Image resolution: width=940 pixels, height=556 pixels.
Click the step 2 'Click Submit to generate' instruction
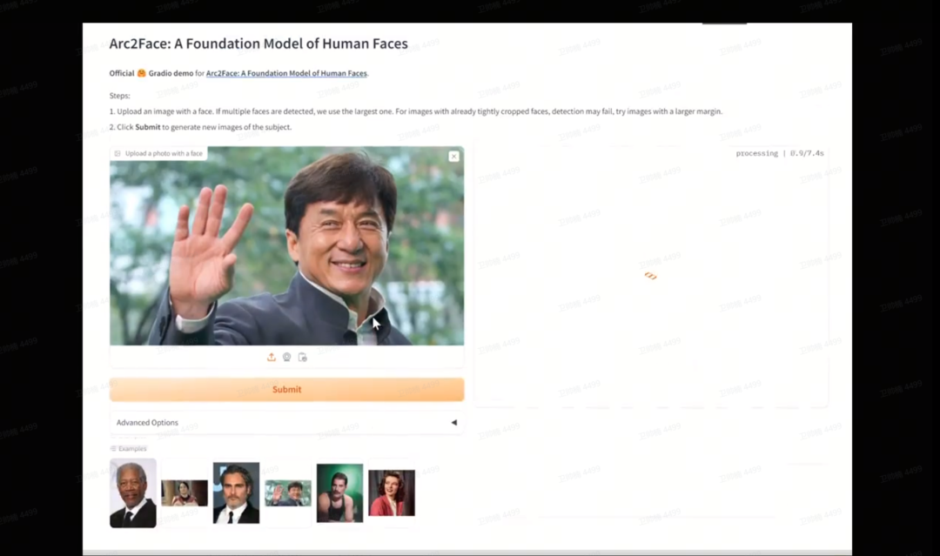click(x=200, y=127)
